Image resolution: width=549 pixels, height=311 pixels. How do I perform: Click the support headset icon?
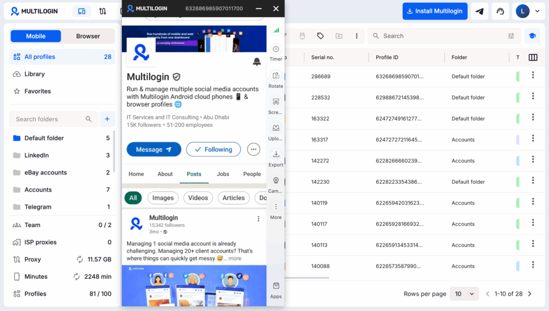(500, 11)
